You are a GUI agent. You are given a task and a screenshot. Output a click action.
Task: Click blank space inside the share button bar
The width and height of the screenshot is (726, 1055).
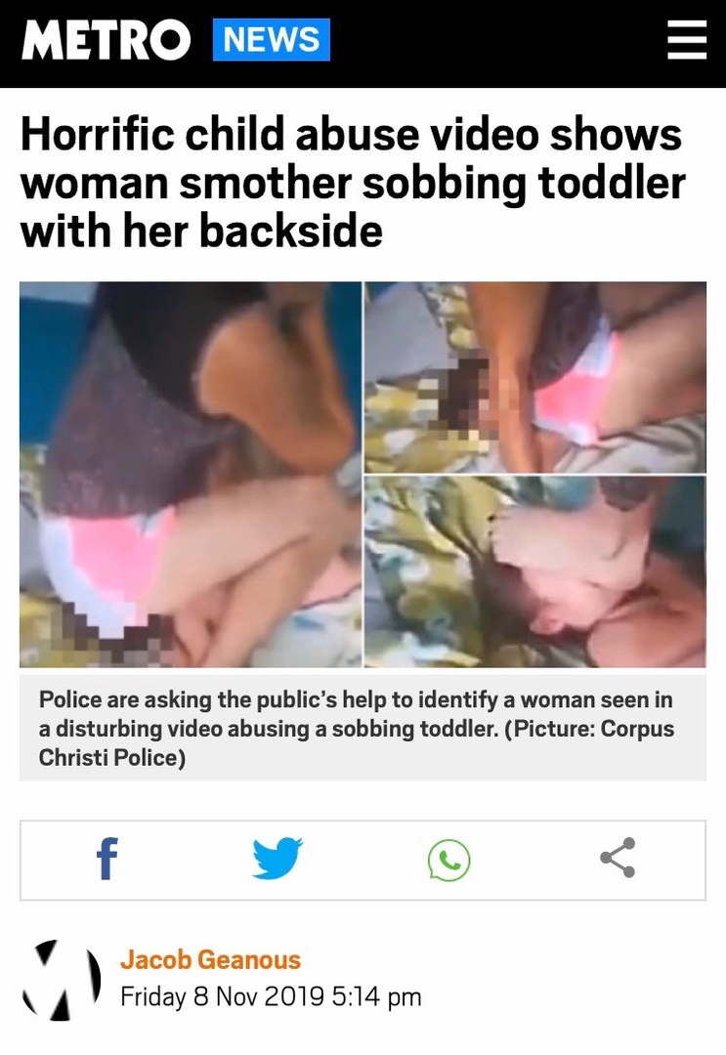(x=363, y=860)
